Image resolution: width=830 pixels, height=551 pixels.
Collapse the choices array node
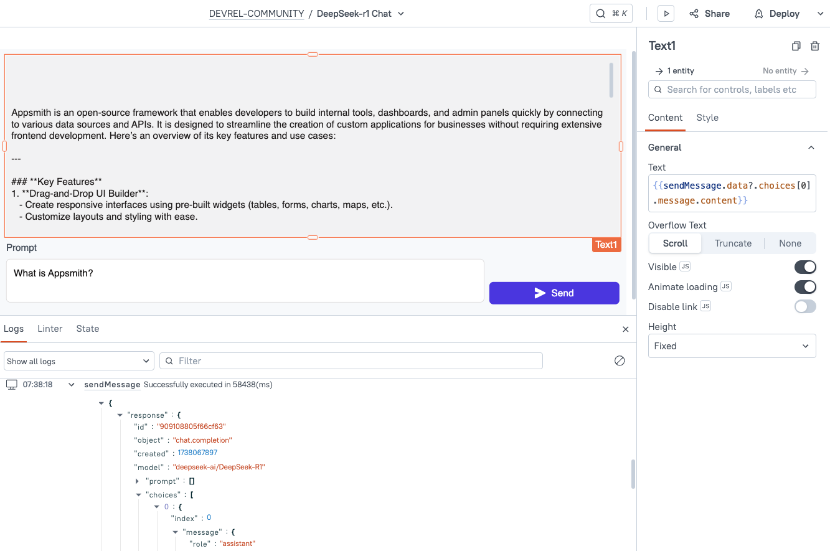[139, 495]
